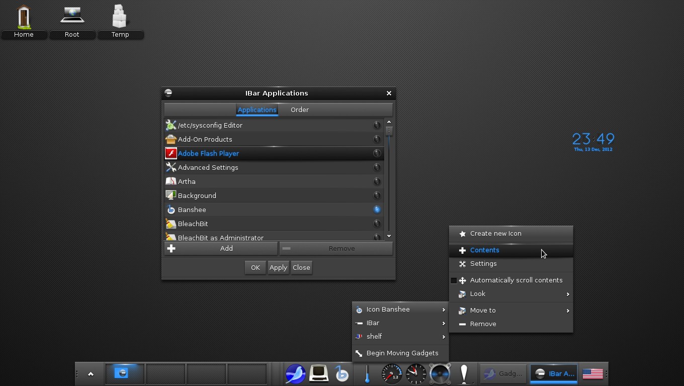This screenshot has height=386, width=684.
Task: Open the terminal icon on the shelf
Action: pyautogui.click(x=318, y=373)
